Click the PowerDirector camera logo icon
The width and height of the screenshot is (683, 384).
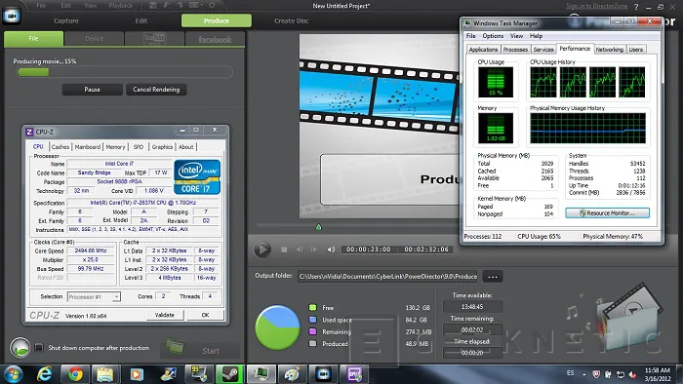tap(12, 16)
